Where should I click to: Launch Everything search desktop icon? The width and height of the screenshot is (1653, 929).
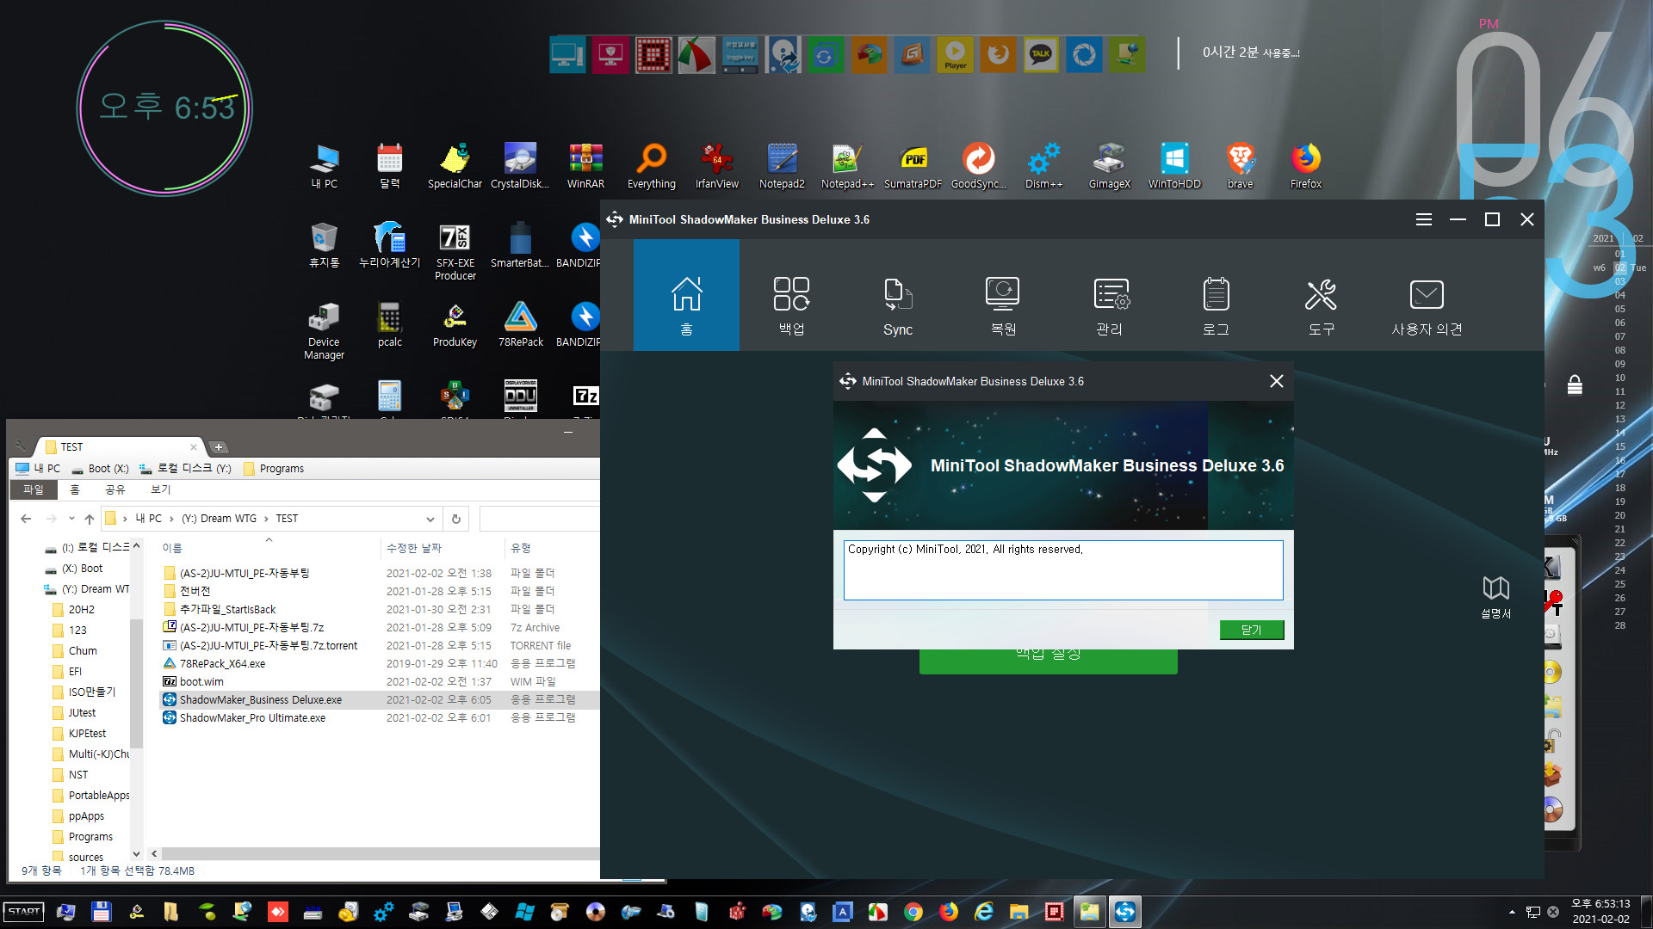coord(652,166)
